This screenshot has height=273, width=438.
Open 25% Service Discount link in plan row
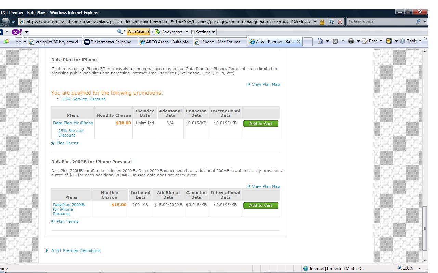click(x=70, y=133)
